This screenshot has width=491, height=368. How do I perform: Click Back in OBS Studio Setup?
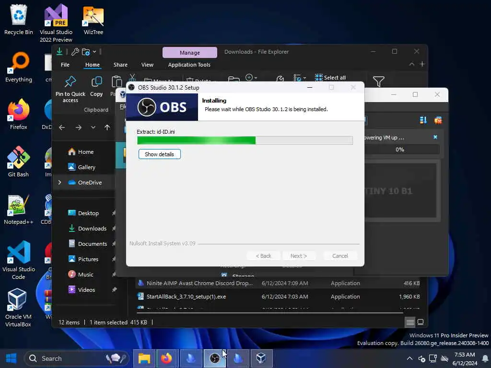[x=263, y=256]
